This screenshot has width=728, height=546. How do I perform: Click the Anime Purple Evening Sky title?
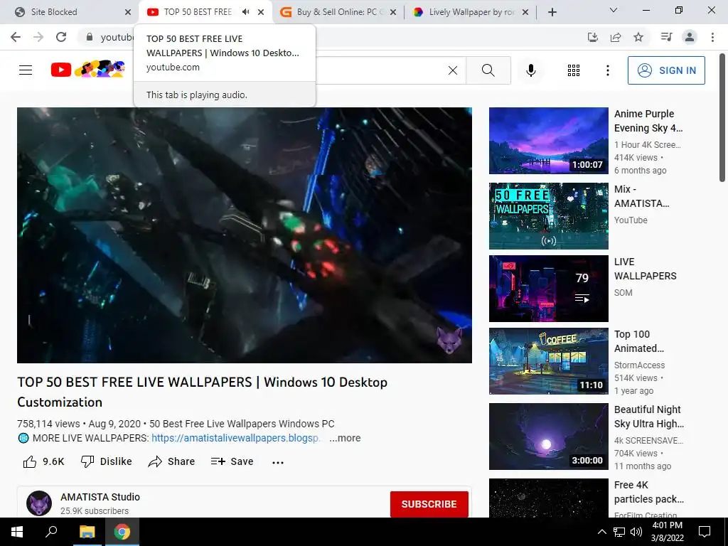click(x=648, y=121)
